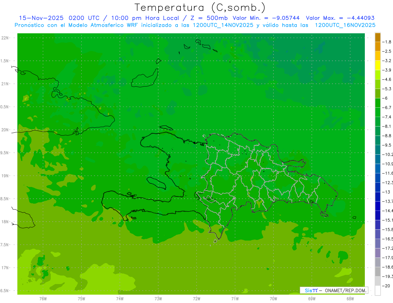This screenshot has width=393, height=303.
Task: Click the 'Temperatura (C,somb.)' title
Action: pyautogui.click(x=200, y=8)
